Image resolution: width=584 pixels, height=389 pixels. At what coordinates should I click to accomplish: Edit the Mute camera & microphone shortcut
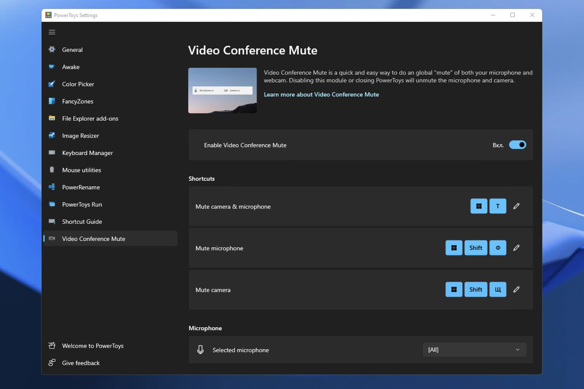(x=516, y=206)
